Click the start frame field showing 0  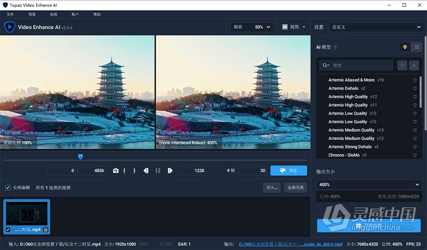[61, 171]
